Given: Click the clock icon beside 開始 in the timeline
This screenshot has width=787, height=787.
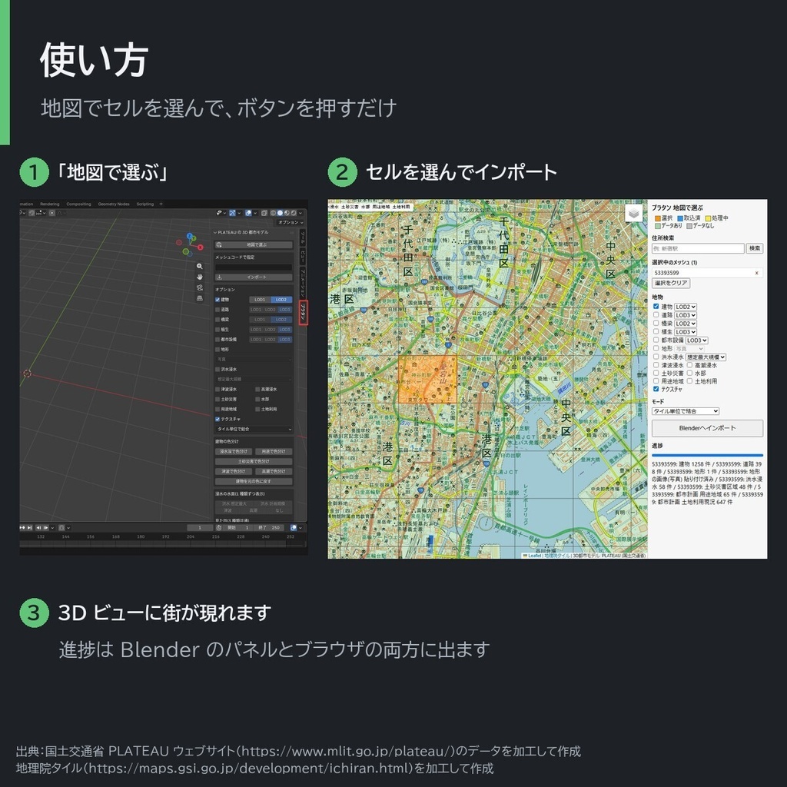Looking at the screenshot, I should pos(219,528).
